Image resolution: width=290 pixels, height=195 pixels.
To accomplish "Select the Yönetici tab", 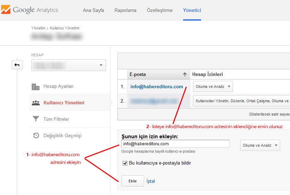I will pos(192,10).
